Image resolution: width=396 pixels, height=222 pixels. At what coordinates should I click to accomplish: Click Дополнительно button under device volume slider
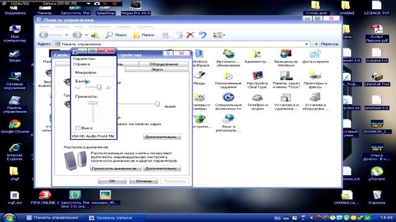162,137
